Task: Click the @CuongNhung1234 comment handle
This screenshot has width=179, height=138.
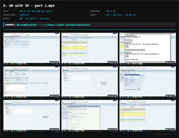Action: pyautogui.click(x=27, y=25)
